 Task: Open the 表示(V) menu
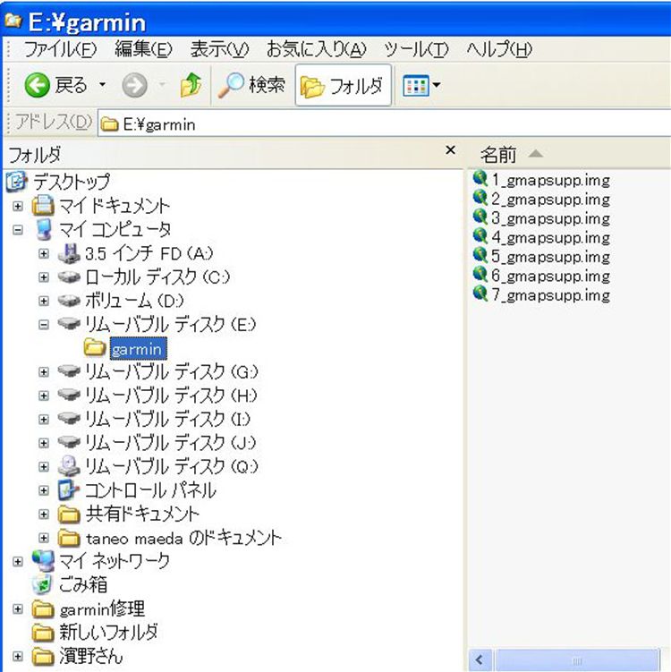pos(219,49)
